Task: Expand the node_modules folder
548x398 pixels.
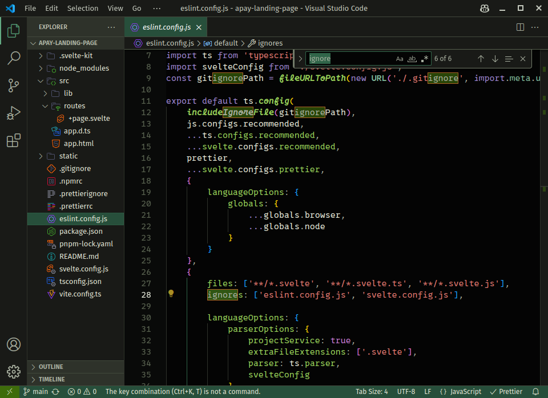Action: click(x=76, y=68)
